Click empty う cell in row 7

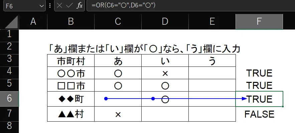point(212,114)
